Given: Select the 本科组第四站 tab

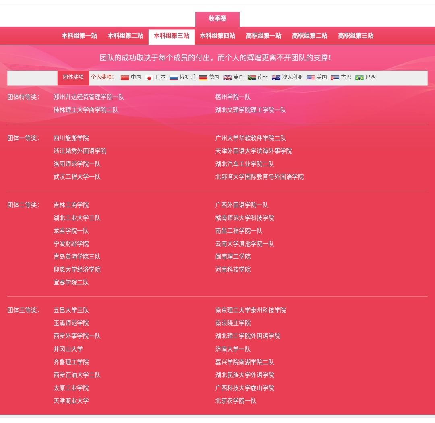Looking at the screenshot, I should (217, 36).
